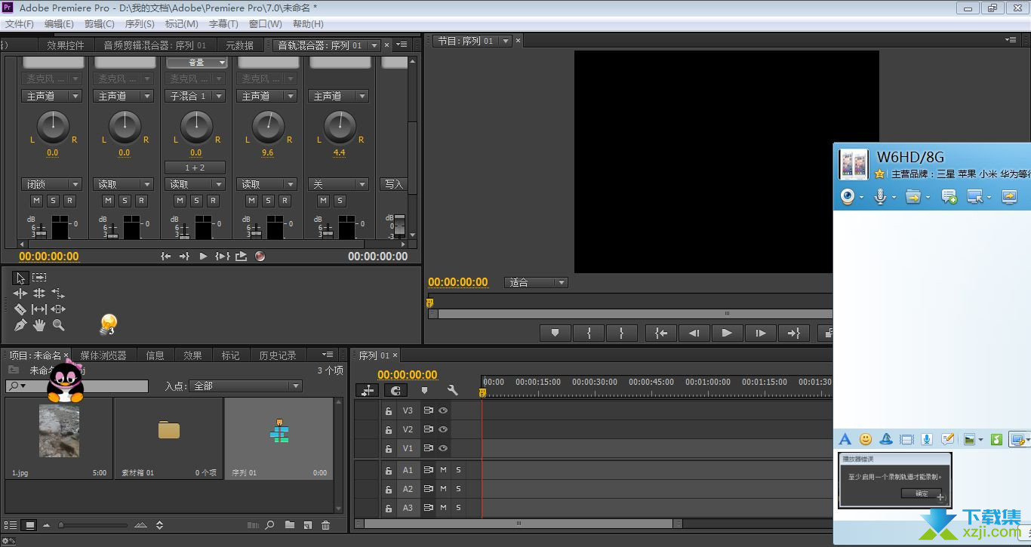Screen dimensions: 1031x547
Task: Open the 关 automation mode dropdown
Action: click(338, 184)
